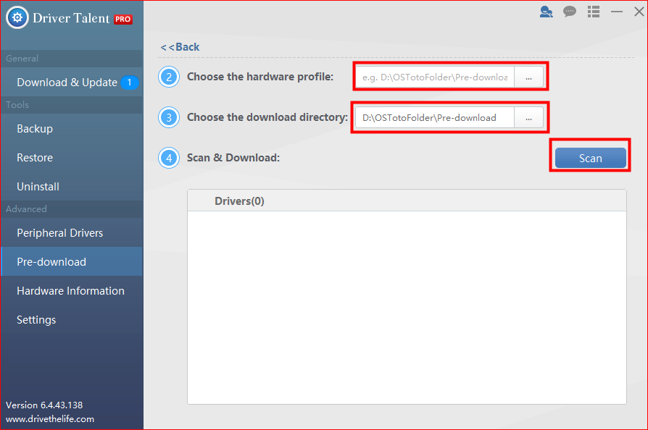Minimize the Driver Talent window
This screenshot has height=430, width=648.
pyautogui.click(x=617, y=12)
